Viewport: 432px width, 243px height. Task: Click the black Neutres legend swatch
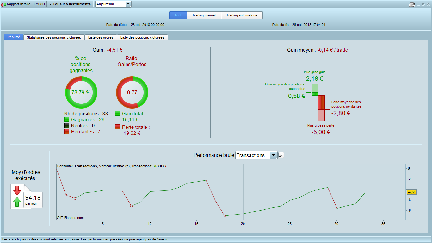[67, 126]
